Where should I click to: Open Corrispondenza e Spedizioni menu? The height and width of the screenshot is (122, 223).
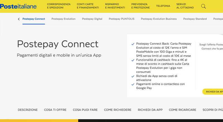59,6
